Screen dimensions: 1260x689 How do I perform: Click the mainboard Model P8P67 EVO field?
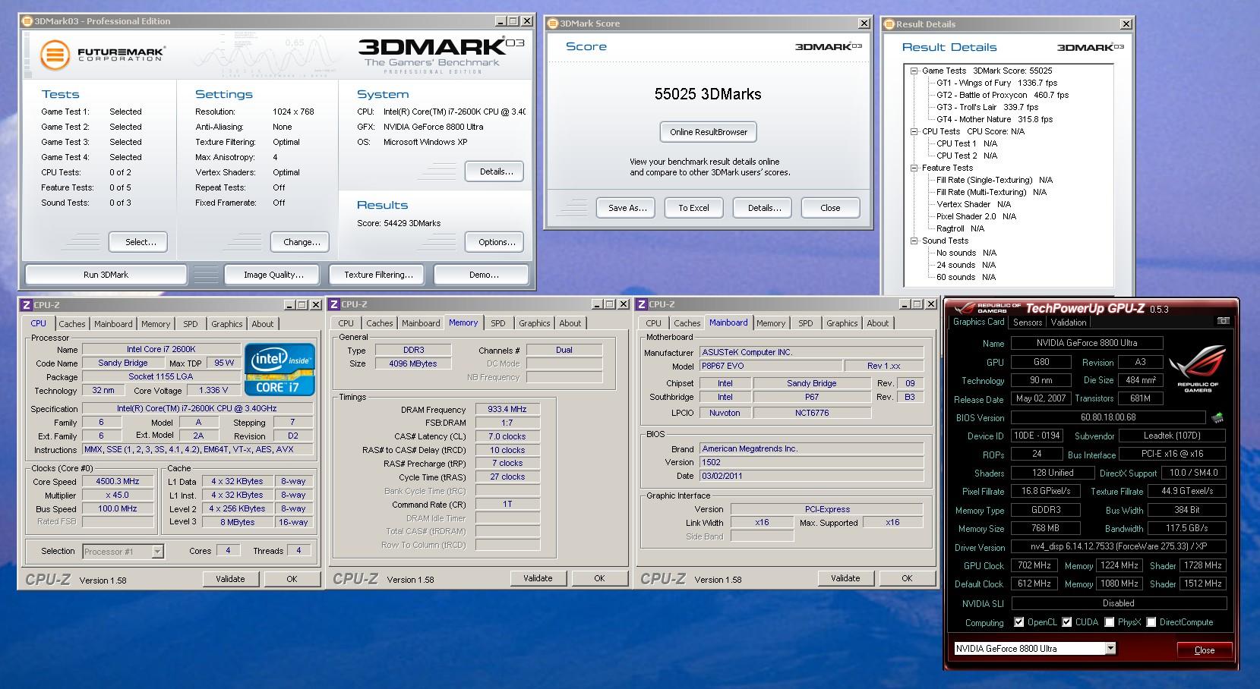pos(770,366)
